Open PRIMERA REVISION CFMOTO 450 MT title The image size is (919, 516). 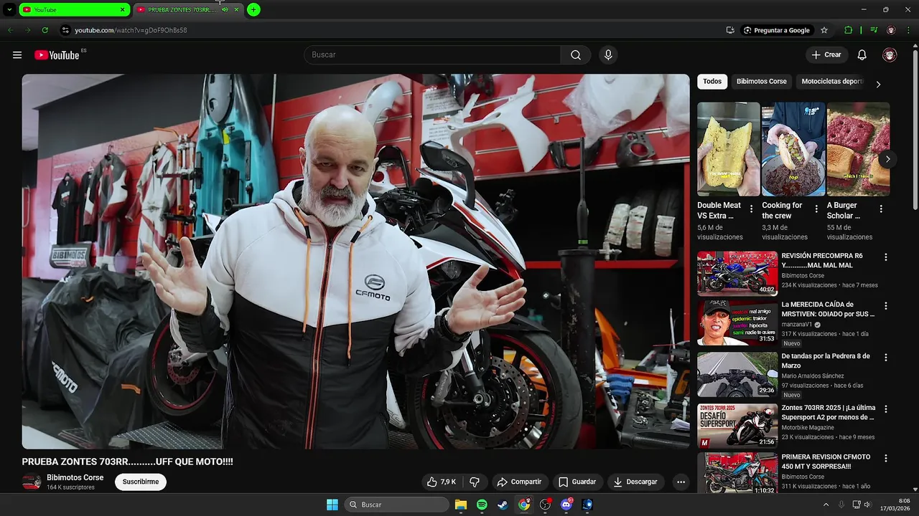pyautogui.click(x=826, y=462)
